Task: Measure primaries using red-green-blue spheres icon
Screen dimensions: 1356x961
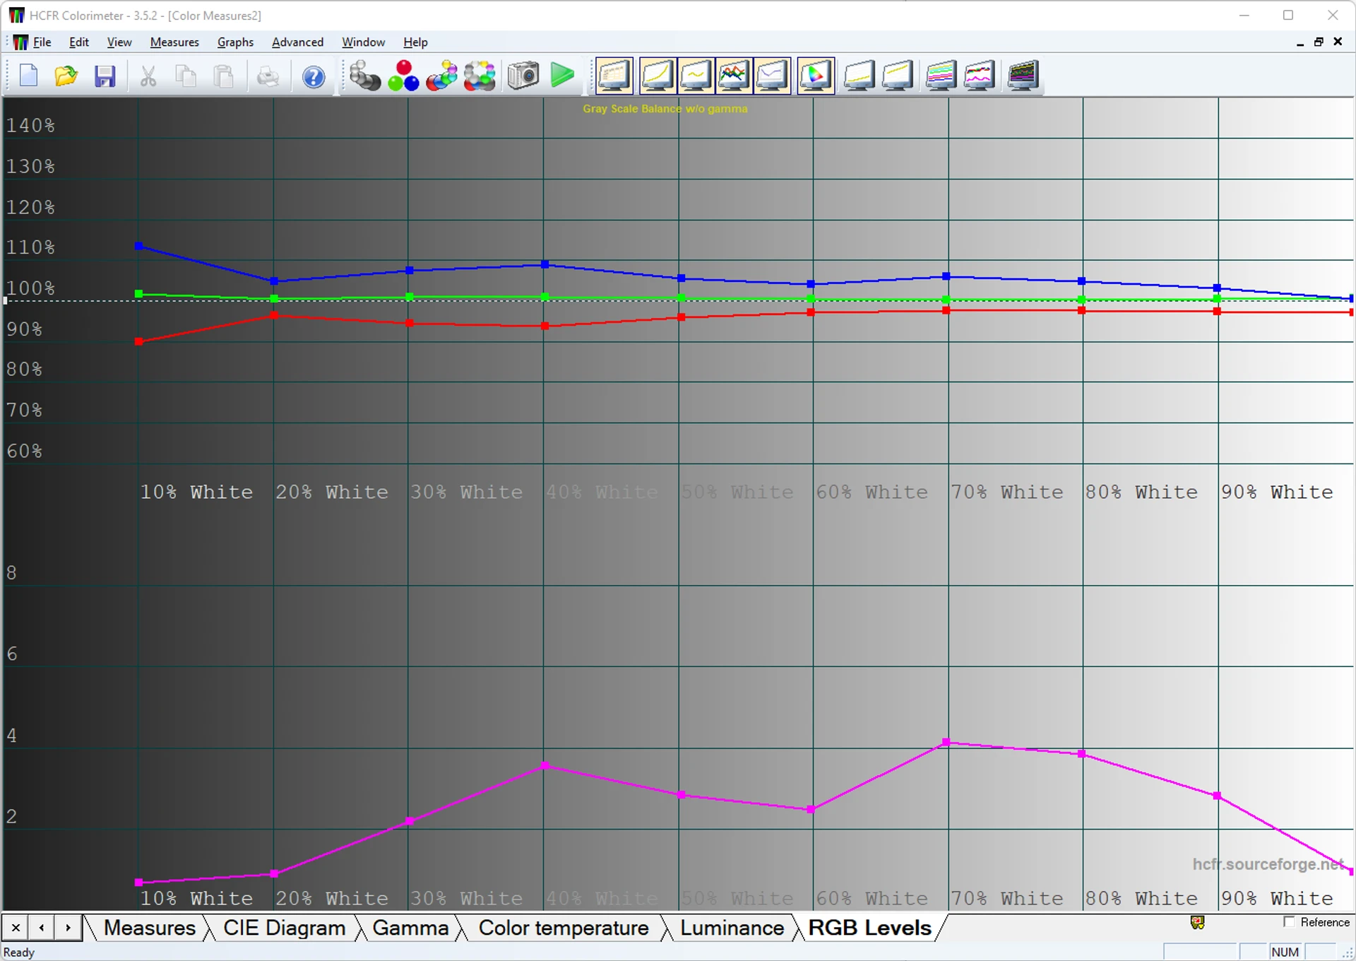Action: coord(403,76)
